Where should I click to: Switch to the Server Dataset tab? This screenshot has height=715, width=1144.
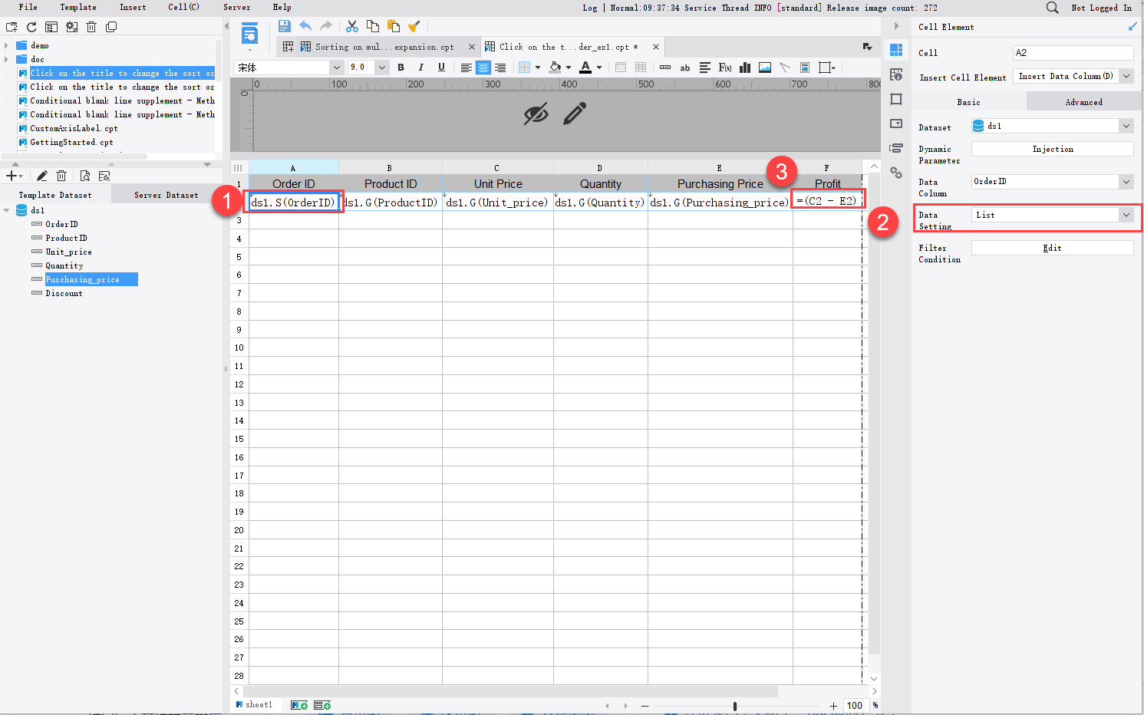click(166, 195)
